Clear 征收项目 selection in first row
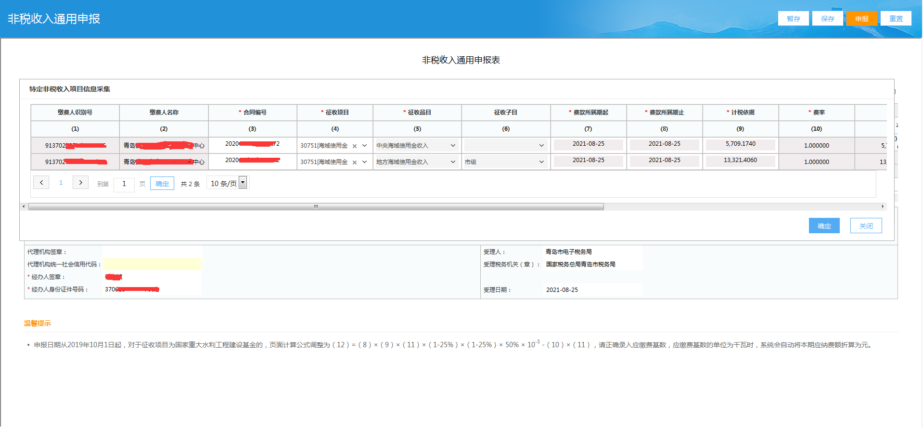Screen dimensions: 923x428 355,146
